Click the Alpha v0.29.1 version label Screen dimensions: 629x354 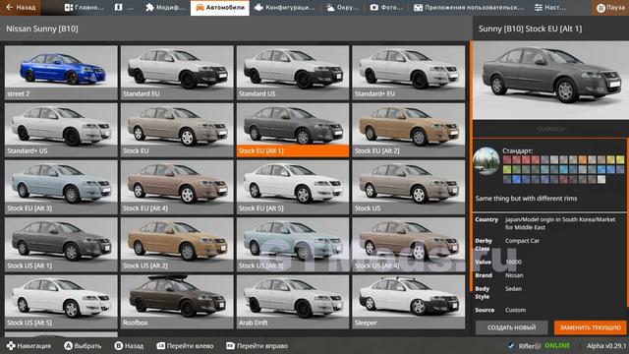(x=606, y=345)
